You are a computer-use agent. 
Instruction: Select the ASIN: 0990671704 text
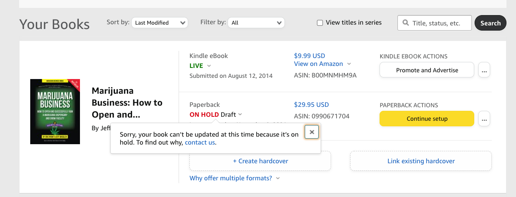click(x=322, y=116)
